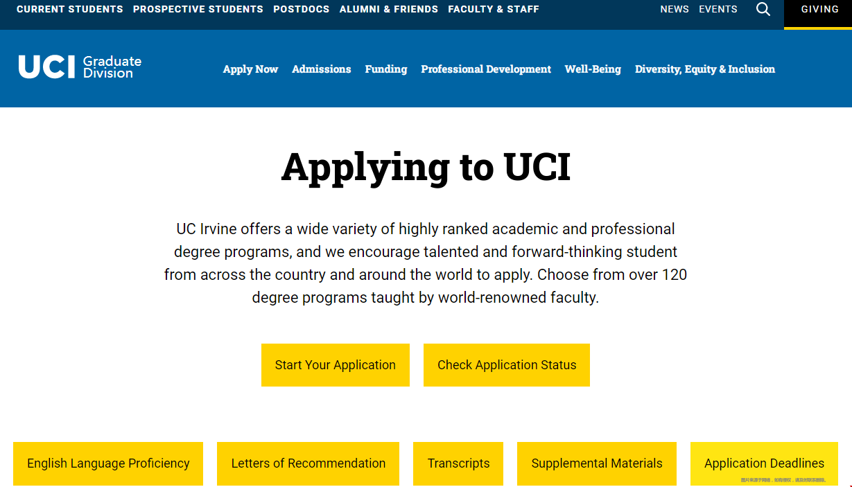
Task: Click Check Application Status button
Action: tap(507, 365)
